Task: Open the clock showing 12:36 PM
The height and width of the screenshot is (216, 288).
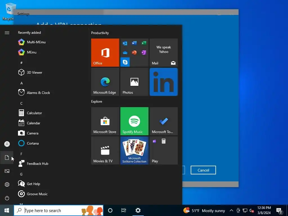Action: point(264,210)
